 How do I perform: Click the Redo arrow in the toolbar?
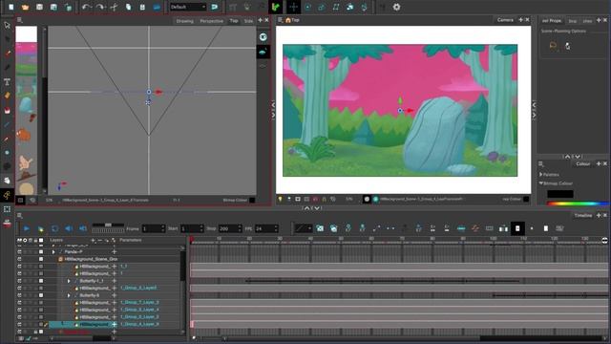(100, 7)
